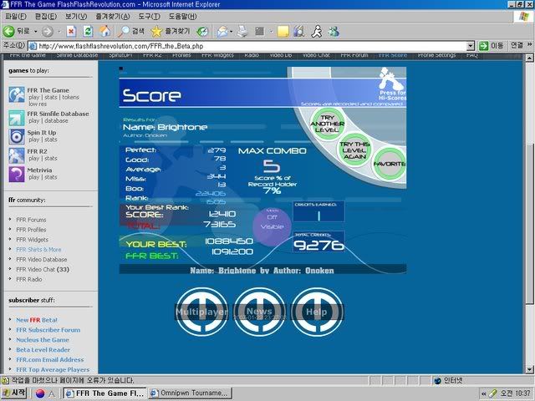The height and width of the screenshot is (401, 535).
Task: Click the Spin It Up game icon
Action: click(x=18, y=135)
